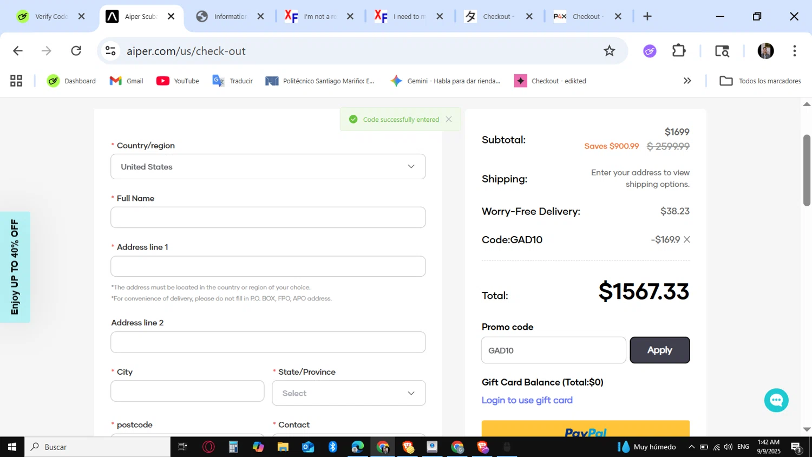
Task: Focus the Full Name field
Action: coord(268,217)
